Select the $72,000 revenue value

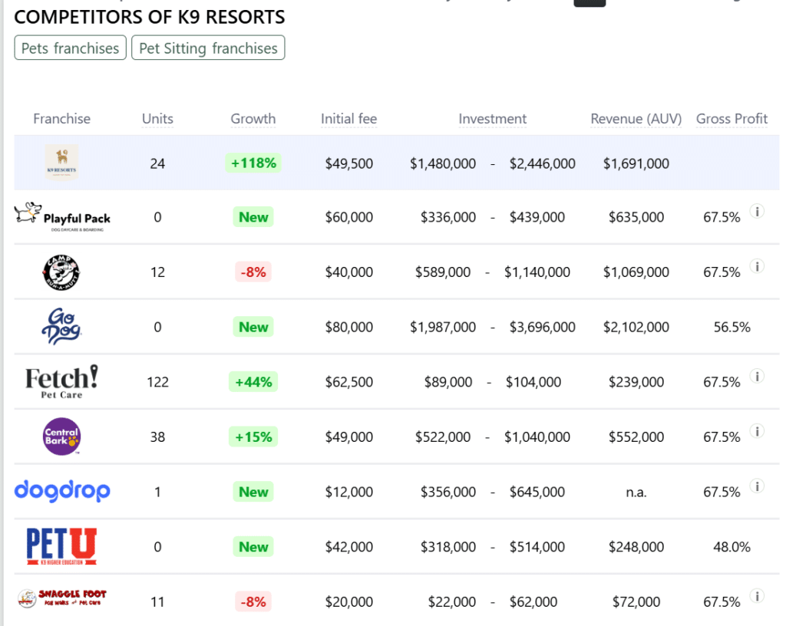[x=636, y=601]
